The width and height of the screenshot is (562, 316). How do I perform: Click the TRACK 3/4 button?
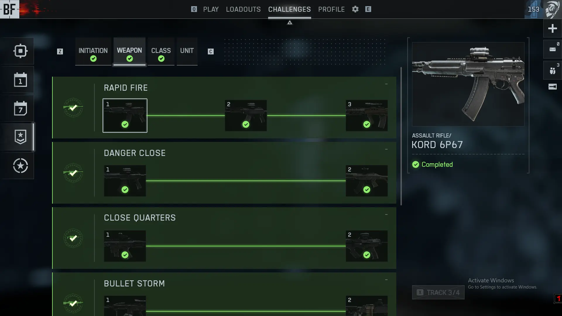[438, 292]
